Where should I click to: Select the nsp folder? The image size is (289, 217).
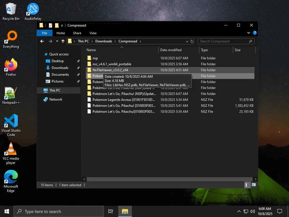tap(170, 58)
